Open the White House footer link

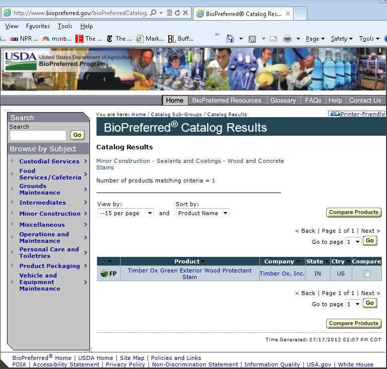(355, 364)
